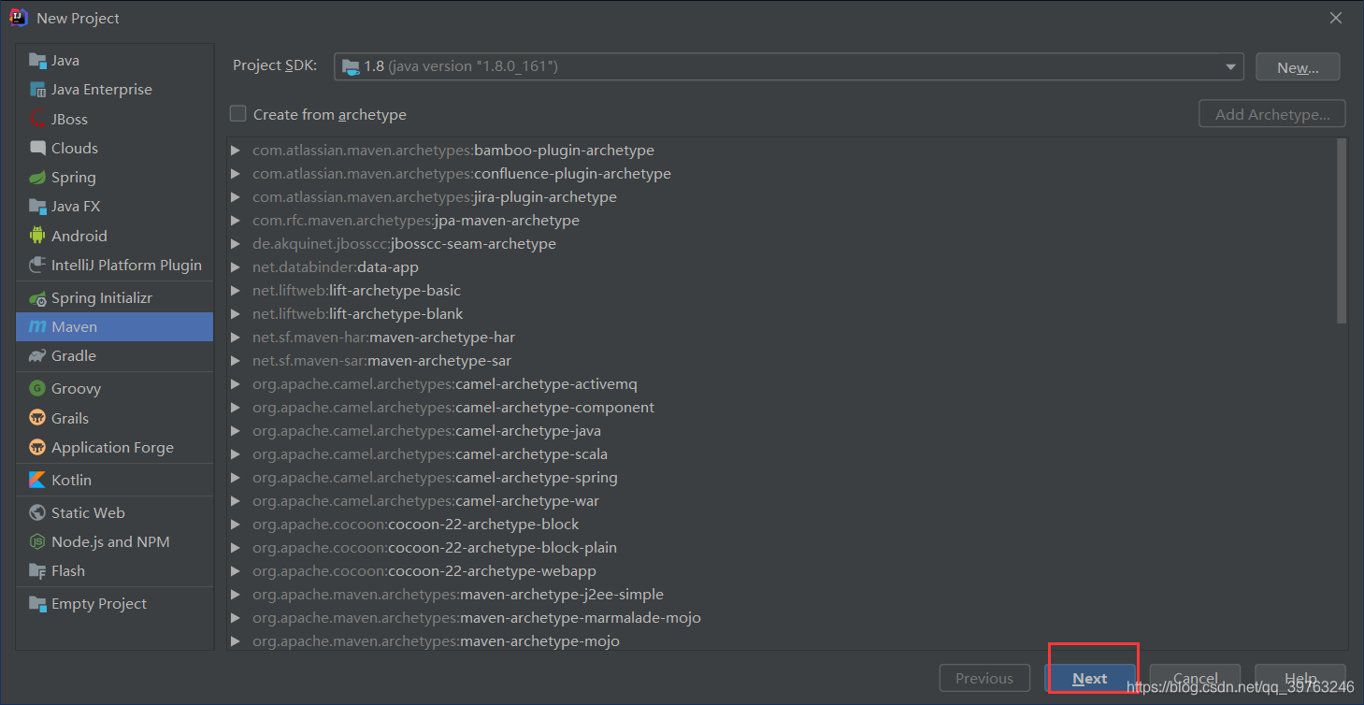Click the Grails icon

coord(37,418)
